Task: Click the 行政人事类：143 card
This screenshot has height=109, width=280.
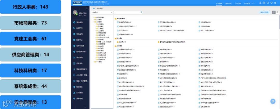Action: coord(31,7)
